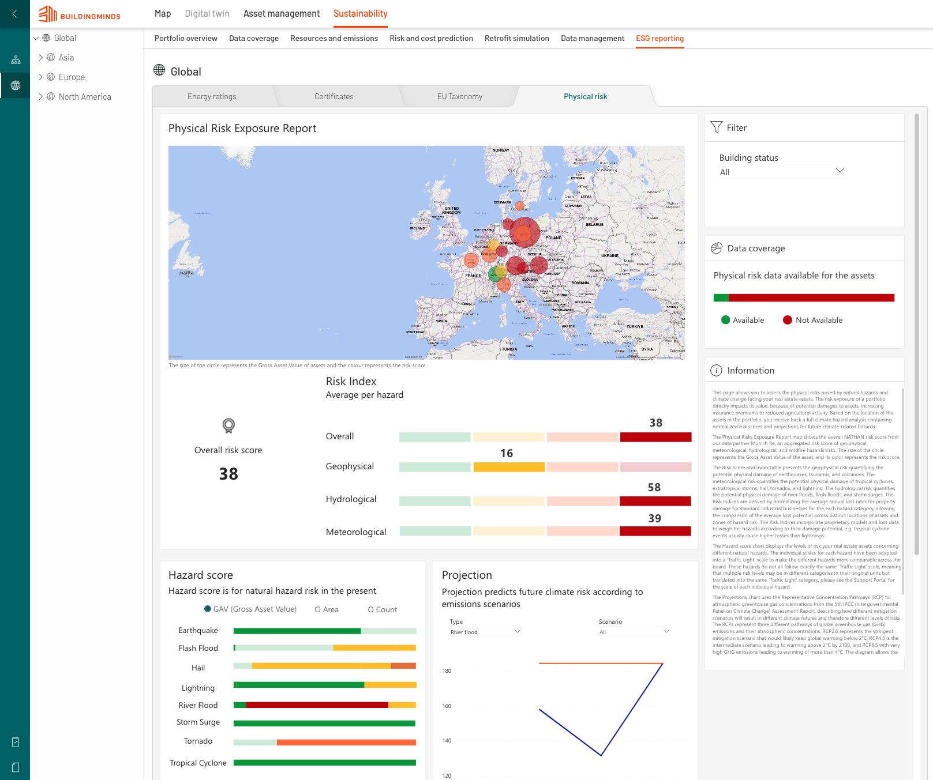Image resolution: width=933 pixels, height=780 pixels.
Task: Click the globe icon beside Global tree node
Action: pyautogui.click(x=46, y=38)
